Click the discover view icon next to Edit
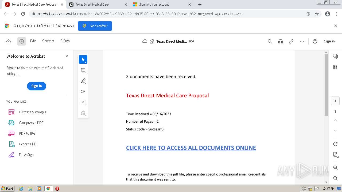Image resolution: width=342 pixels, height=192 pixels. [22, 41]
